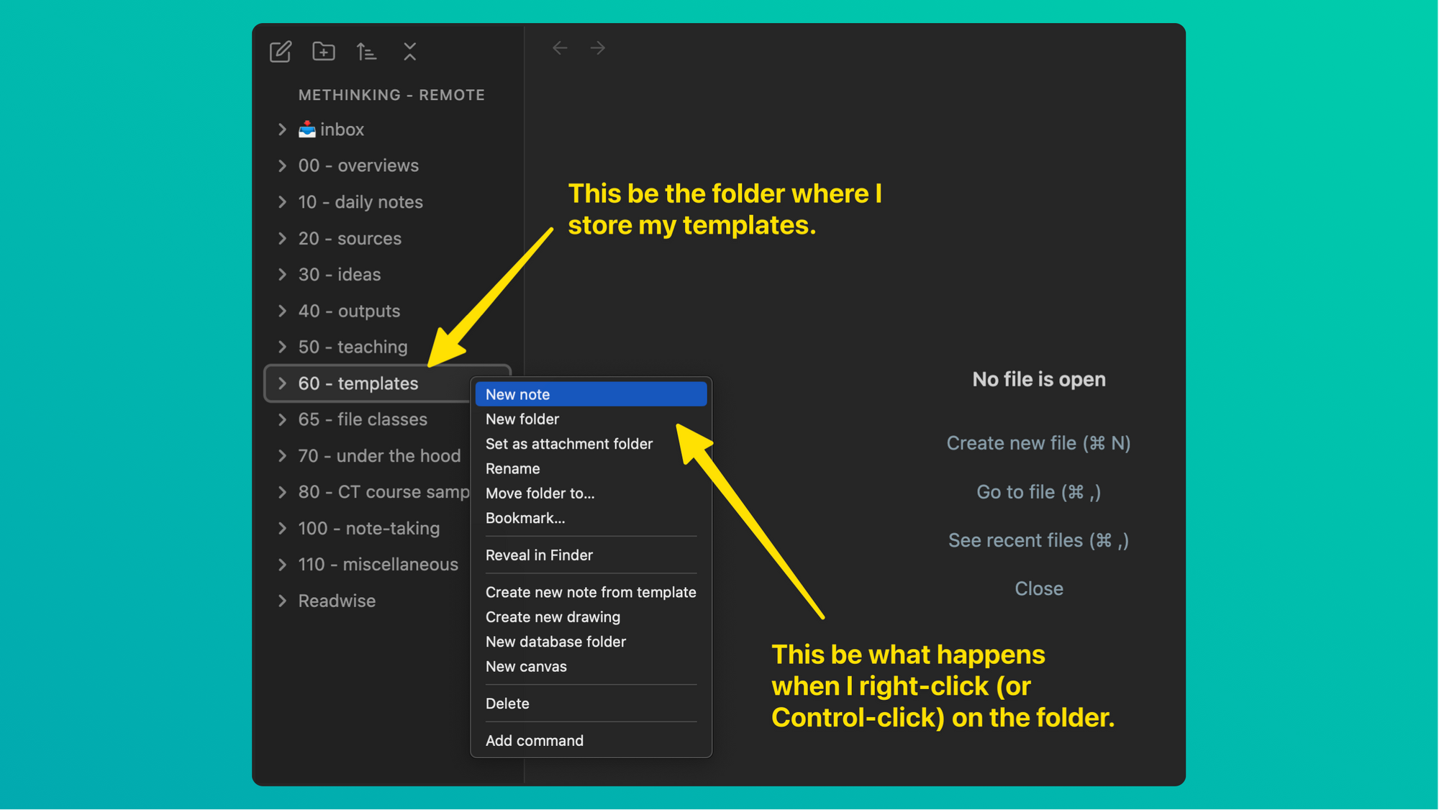1439x810 pixels.
Task: Expand the 65 - file classes chevron
Action: 282,419
